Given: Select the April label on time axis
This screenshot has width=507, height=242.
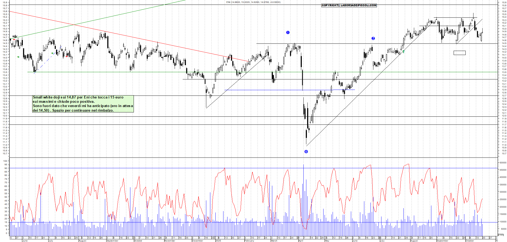Looking at the screenshot, I should [301, 241].
